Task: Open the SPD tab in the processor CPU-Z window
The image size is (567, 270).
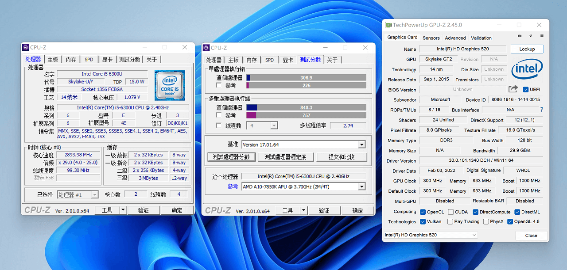Action: tap(89, 60)
